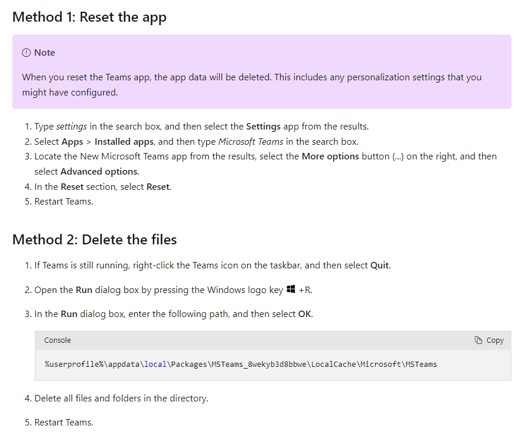Click the bold 'OK' word
This screenshot has width=518, height=436.
(x=305, y=314)
